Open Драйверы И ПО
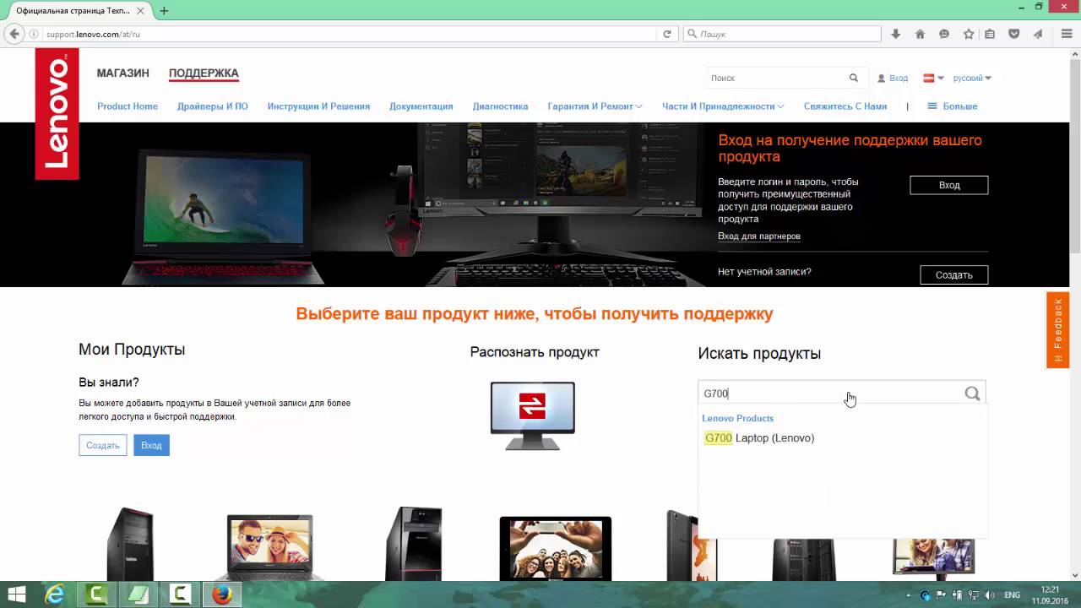1081x608 pixels. click(213, 106)
